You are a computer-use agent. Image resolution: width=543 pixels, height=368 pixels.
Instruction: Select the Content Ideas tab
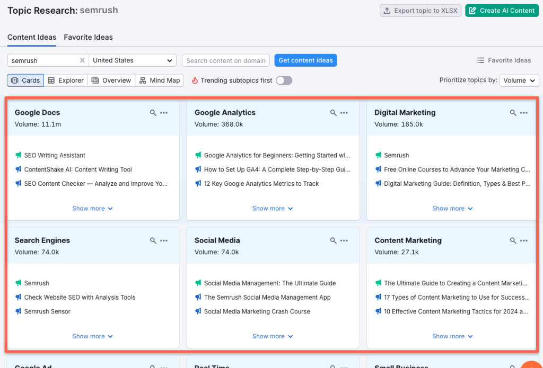(31, 37)
